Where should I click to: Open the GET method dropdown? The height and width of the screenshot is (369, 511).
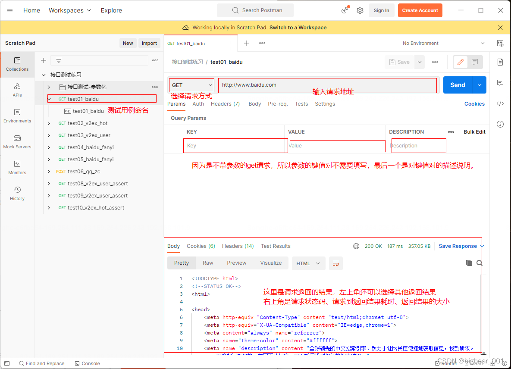click(191, 85)
